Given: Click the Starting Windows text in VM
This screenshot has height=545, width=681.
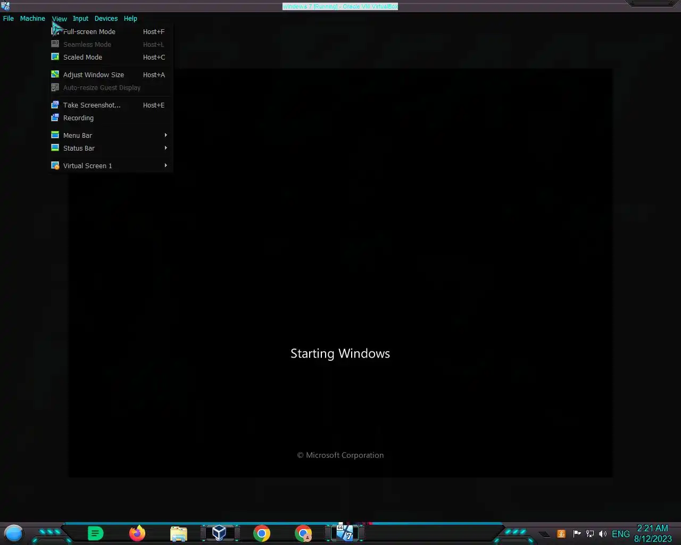Looking at the screenshot, I should coord(340,354).
